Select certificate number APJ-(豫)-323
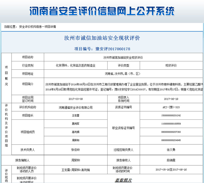The image size is (204, 183). (x=171, y=107)
